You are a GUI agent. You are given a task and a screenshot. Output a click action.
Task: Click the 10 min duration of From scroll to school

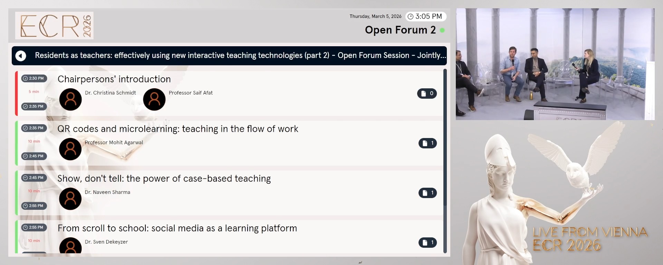coord(34,241)
